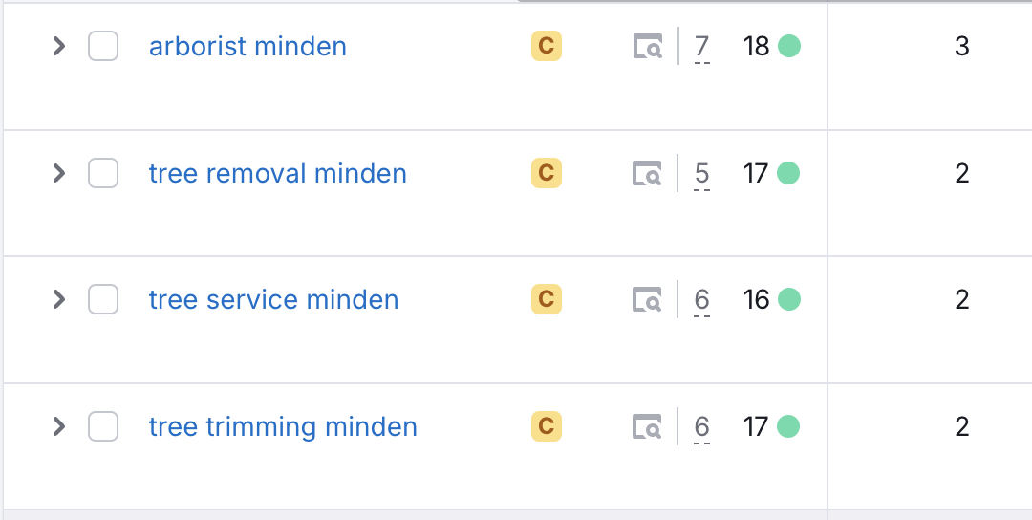The width and height of the screenshot is (1032, 520).
Task: Expand the tree service minden row
Action: (59, 299)
